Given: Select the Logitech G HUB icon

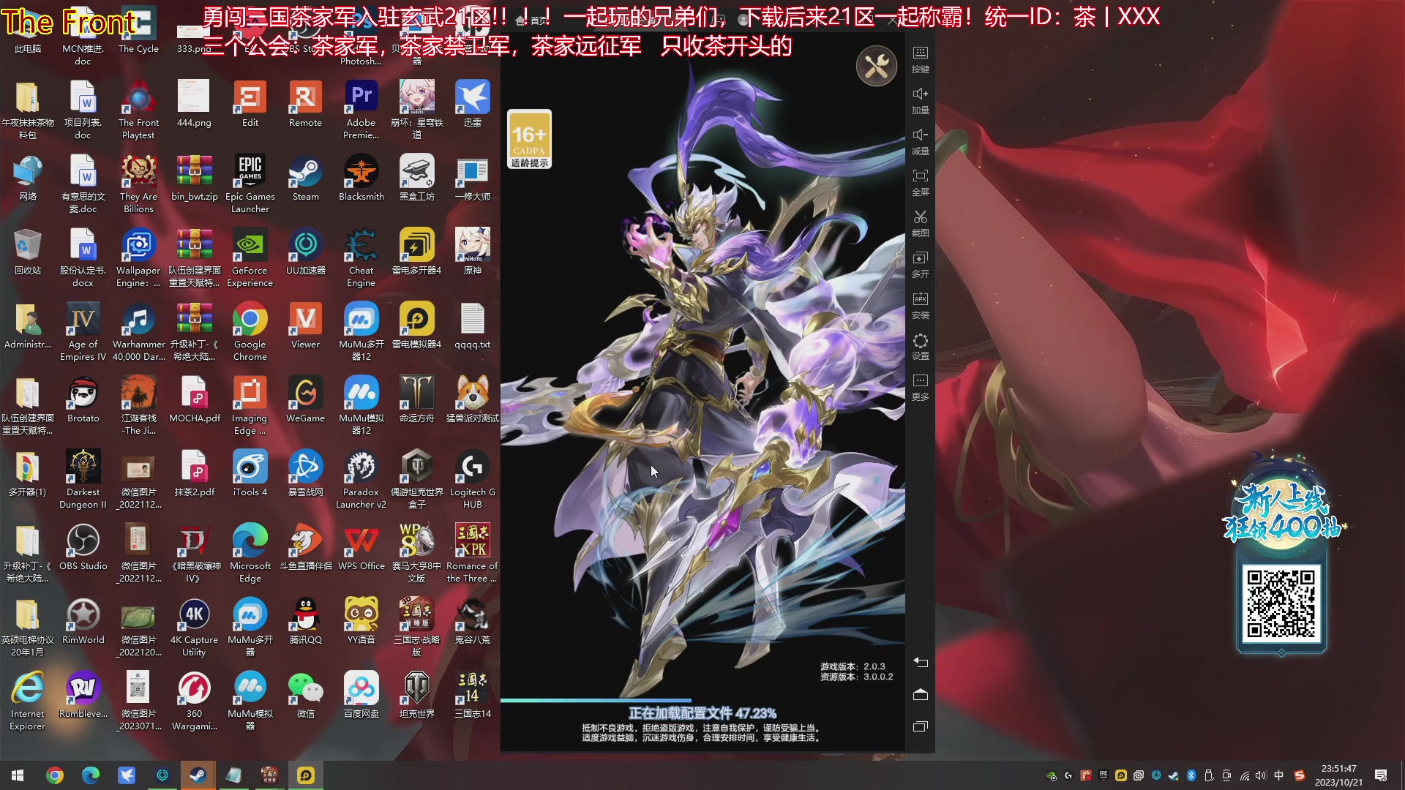Looking at the screenshot, I should click(472, 479).
